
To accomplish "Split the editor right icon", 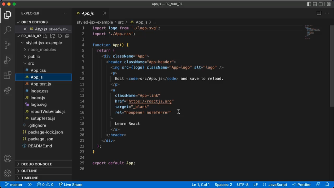I will (x=319, y=13).
